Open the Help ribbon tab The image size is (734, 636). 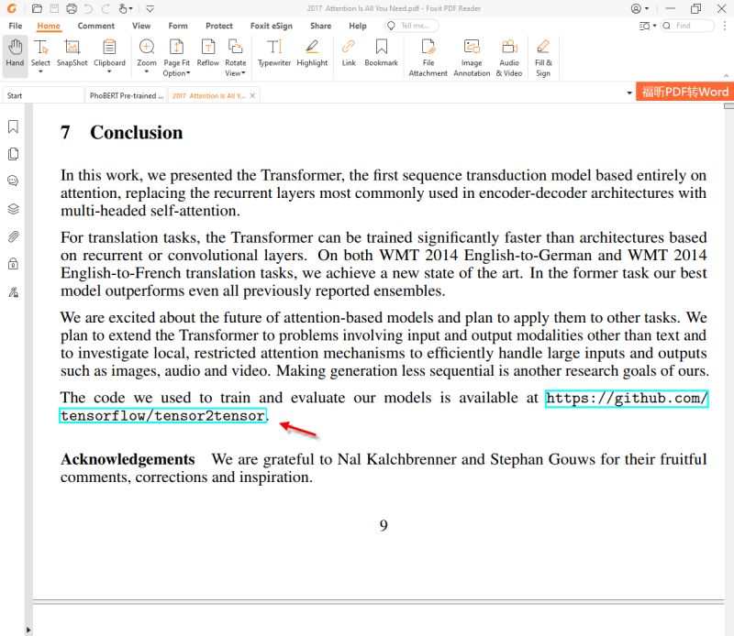tap(358, 26)
